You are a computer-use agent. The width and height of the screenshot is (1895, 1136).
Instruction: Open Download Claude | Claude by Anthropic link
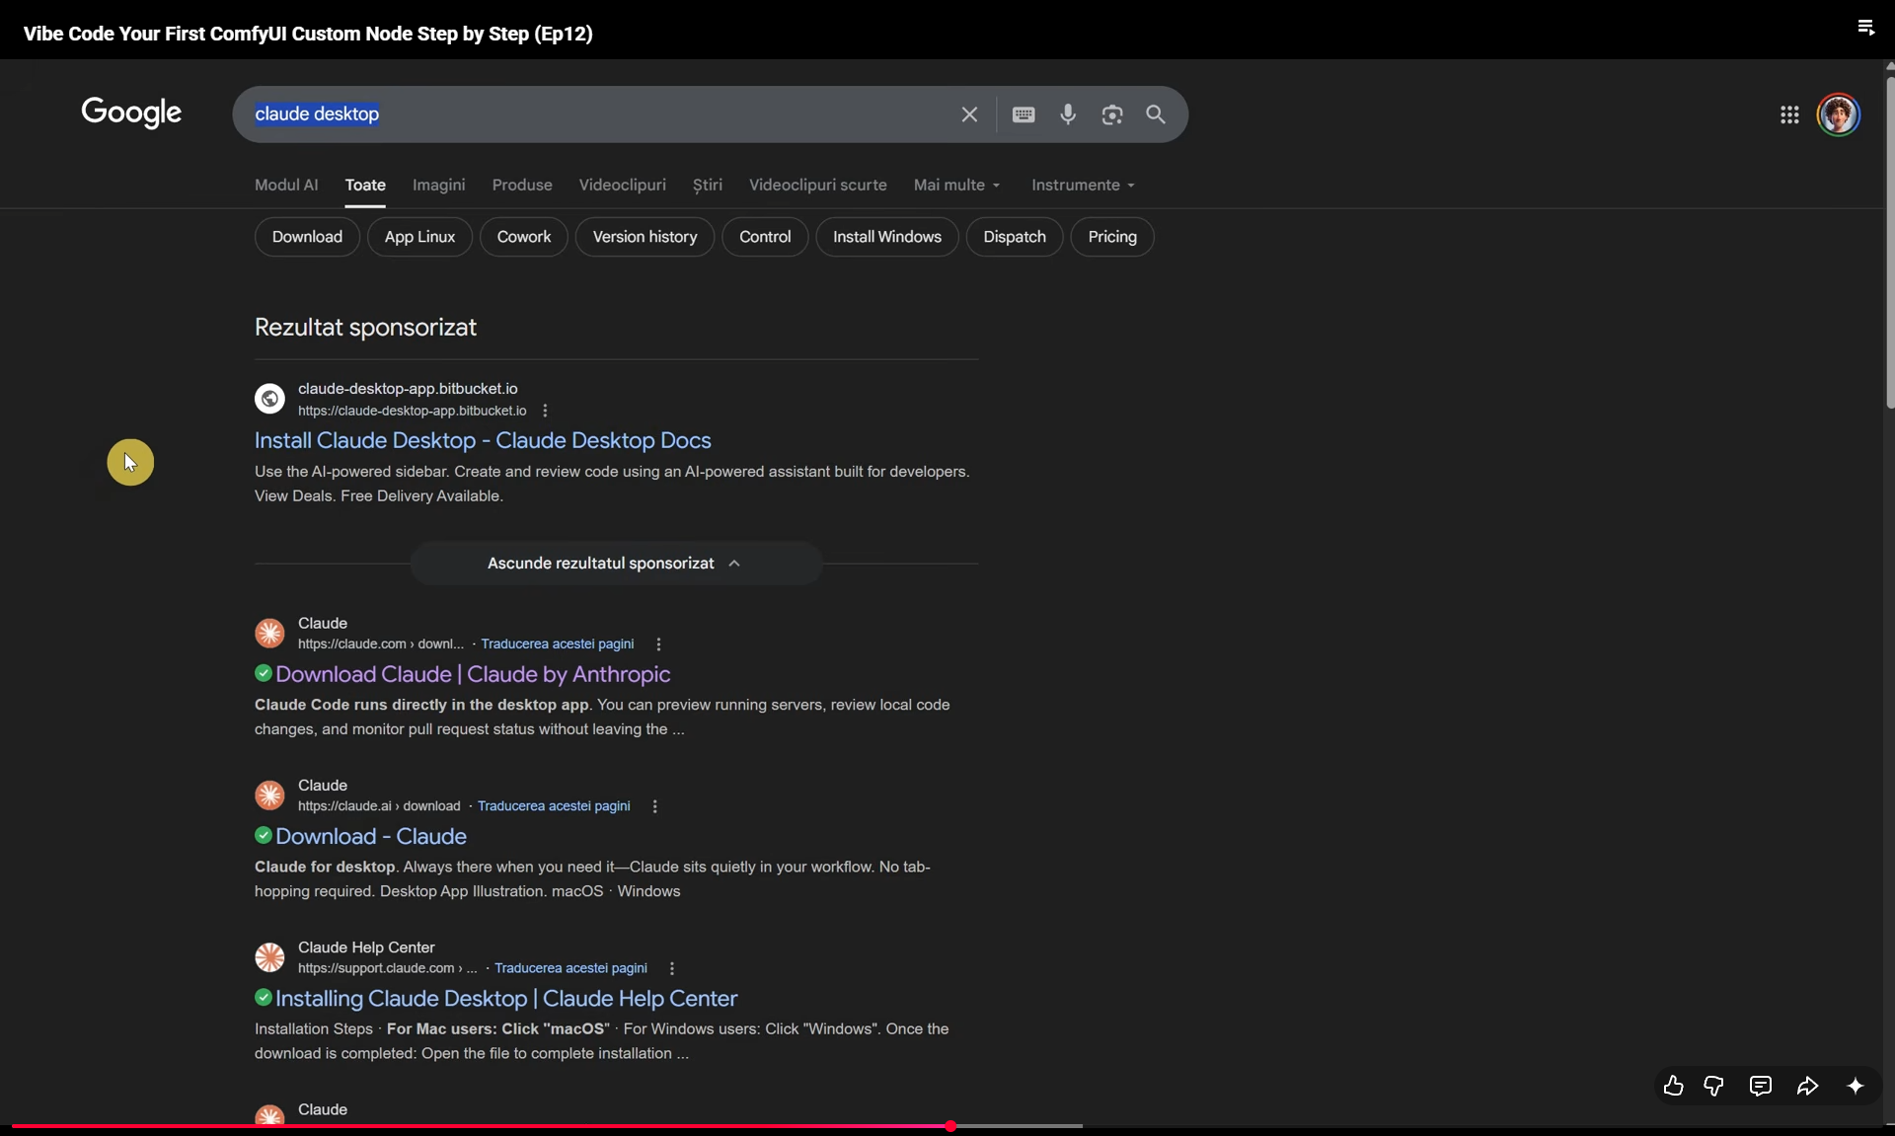(473, 674)
